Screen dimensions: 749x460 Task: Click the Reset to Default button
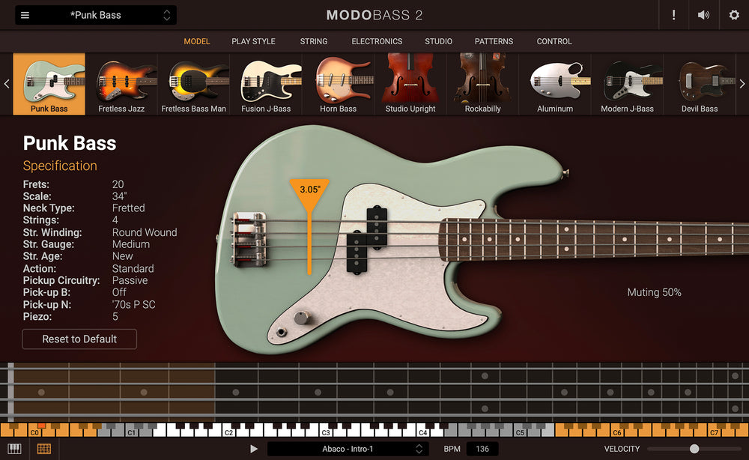coord(79,339)
